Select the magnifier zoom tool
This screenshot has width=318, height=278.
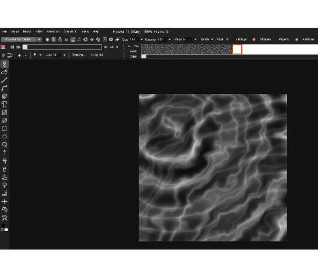[x=5, y=145]
